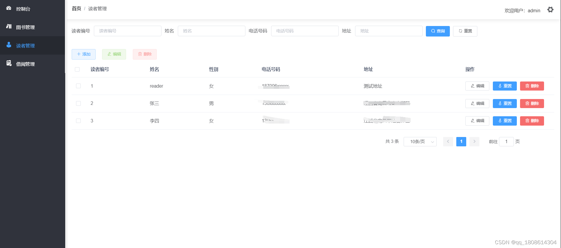Open the 借阅管理 sidebar menu
The image size is (561, 248).
25,64
